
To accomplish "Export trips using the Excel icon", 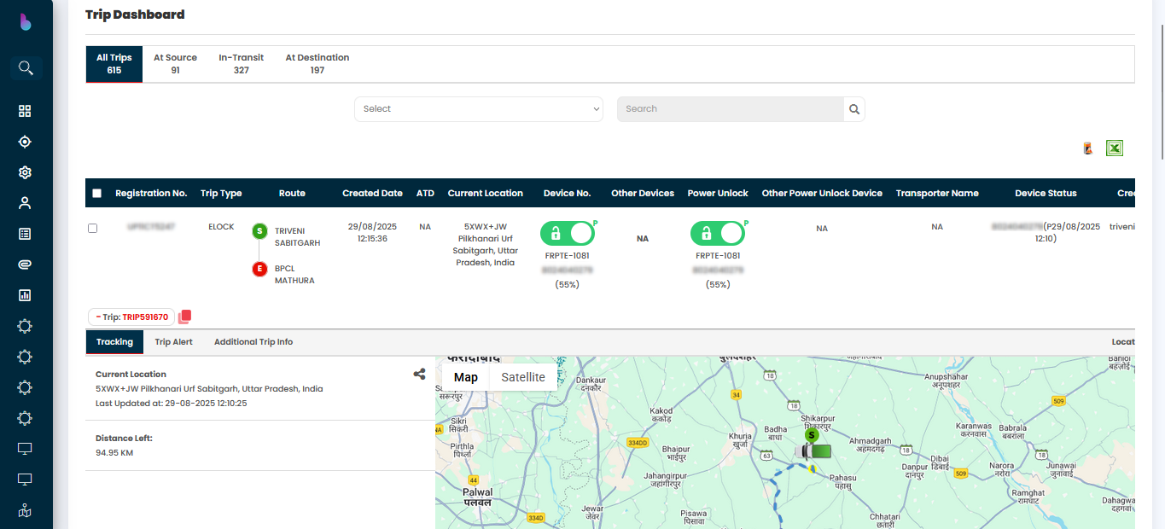I will click(x=1114, y=148).
